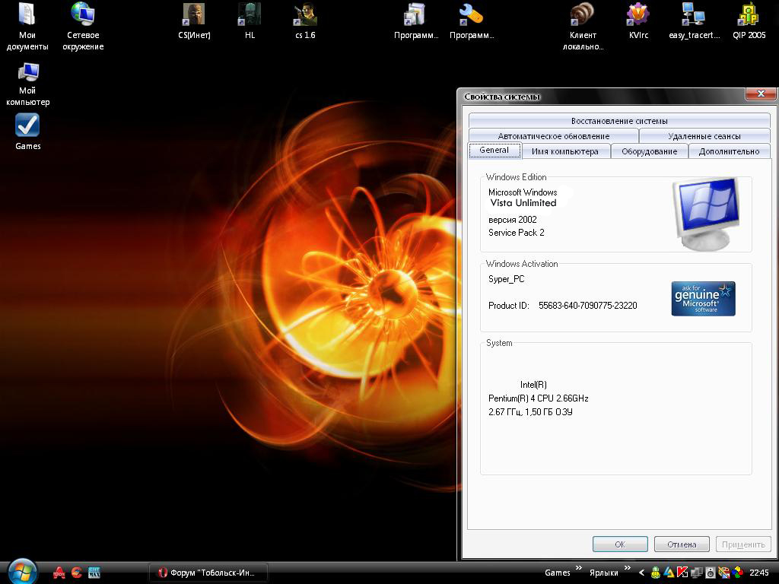Open the speaker volume tray icon

(x=711, y=573)
